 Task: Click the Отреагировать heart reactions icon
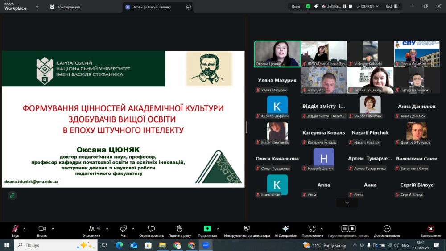coord(151,229)
